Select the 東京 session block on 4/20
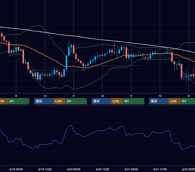This screenshot has width=195, height=172. (101, 101)
